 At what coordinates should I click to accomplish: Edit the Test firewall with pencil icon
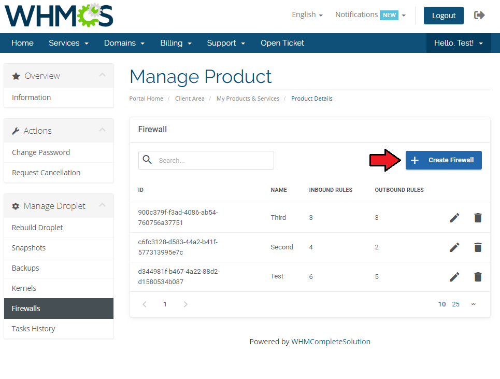[454, 276]
